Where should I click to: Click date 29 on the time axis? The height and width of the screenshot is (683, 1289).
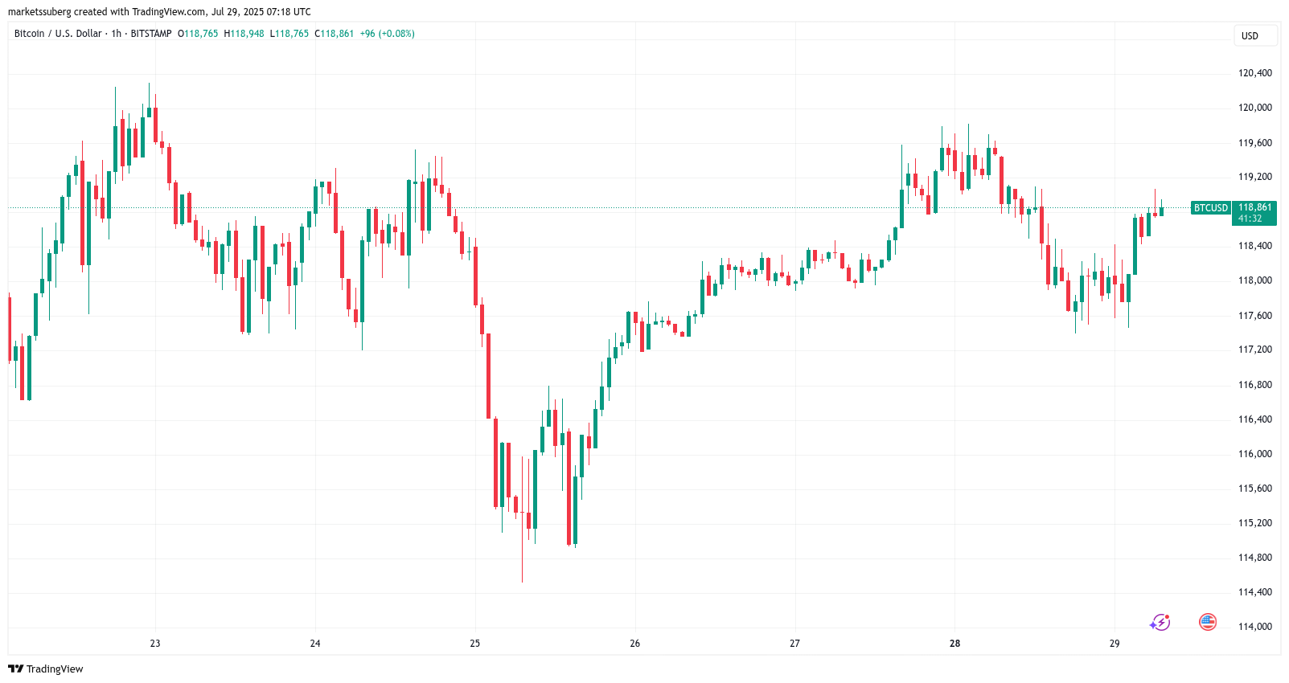click(x=1115, y=644)
